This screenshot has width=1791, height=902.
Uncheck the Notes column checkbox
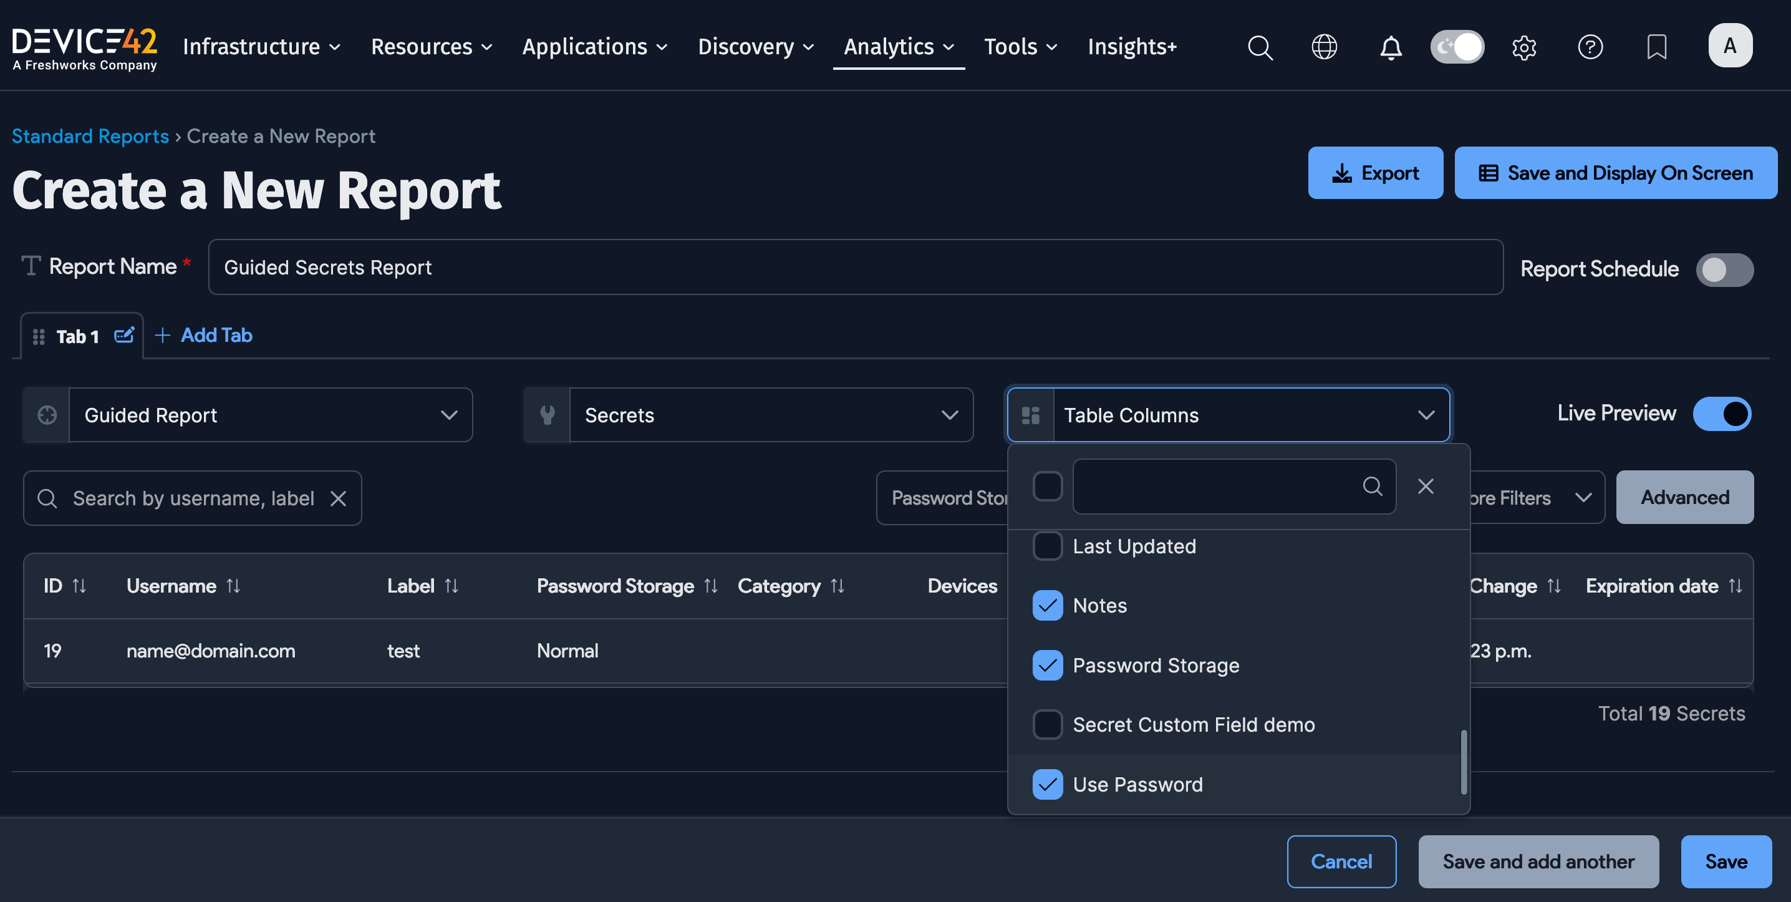1047,606
